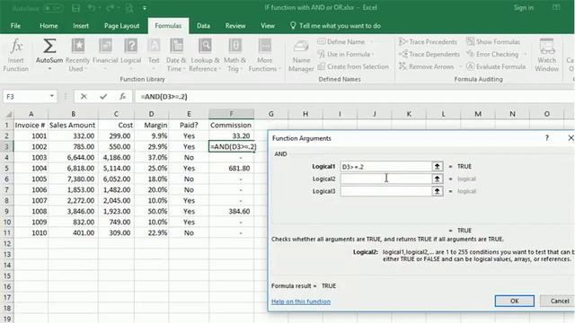Click the Logical2 input field
575x323 pixels.
[386, 179]
